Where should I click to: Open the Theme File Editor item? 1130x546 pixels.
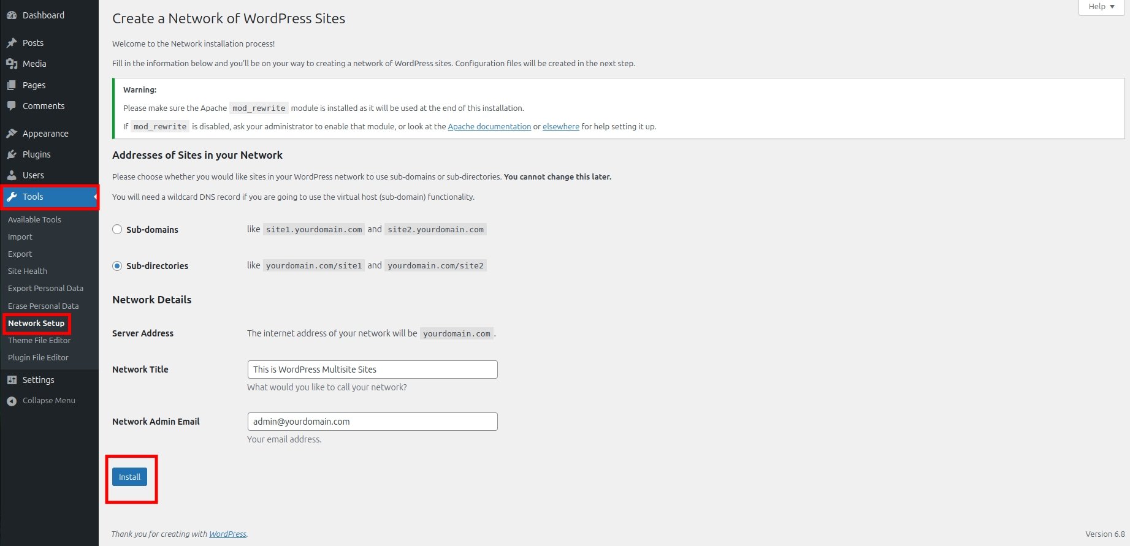[x=39, y=340]
